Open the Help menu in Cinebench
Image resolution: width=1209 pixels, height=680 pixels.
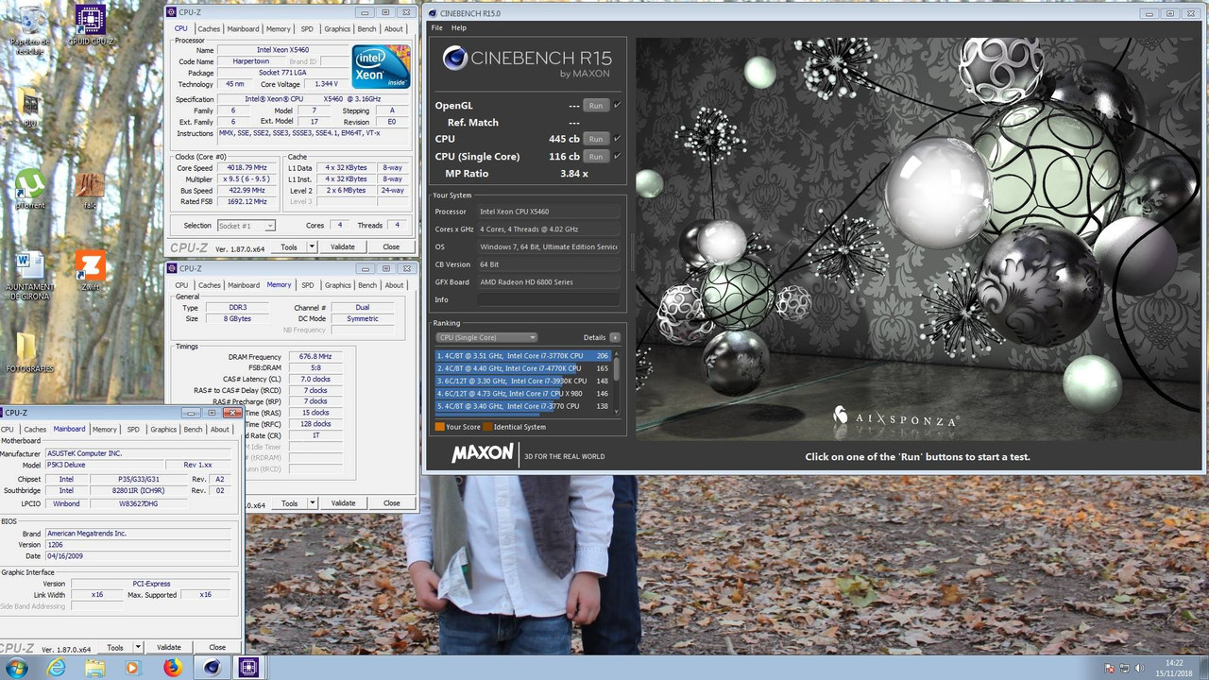pos(458,27)
